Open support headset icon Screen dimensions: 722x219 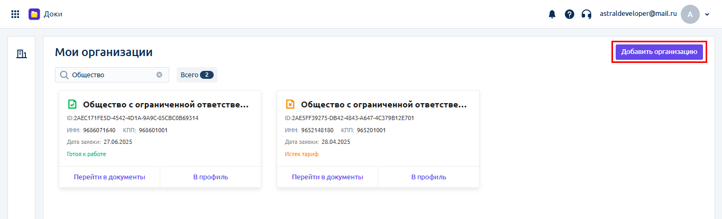pyautogui.click(x=586, y=14)
